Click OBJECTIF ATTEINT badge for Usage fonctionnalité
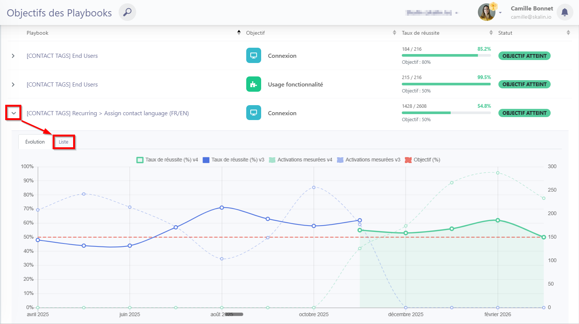This screenshot has height=324, width=579. 524,84
